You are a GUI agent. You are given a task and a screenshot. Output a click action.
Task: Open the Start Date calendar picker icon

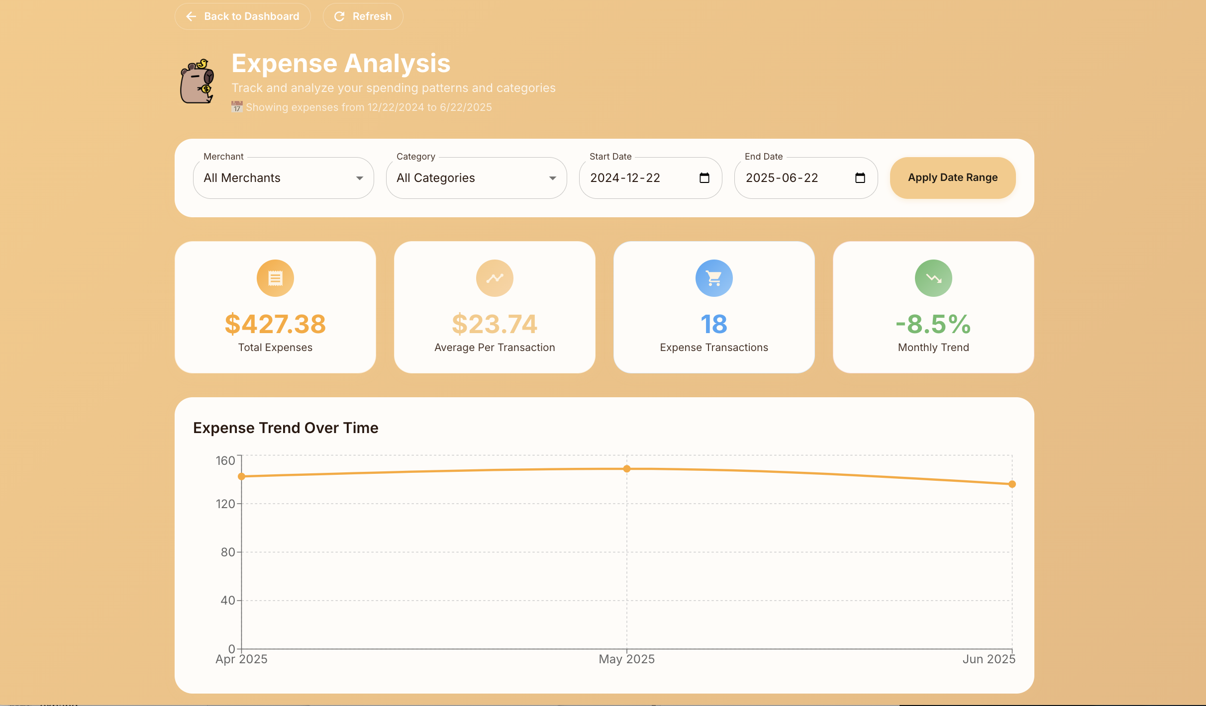(704, 178)
